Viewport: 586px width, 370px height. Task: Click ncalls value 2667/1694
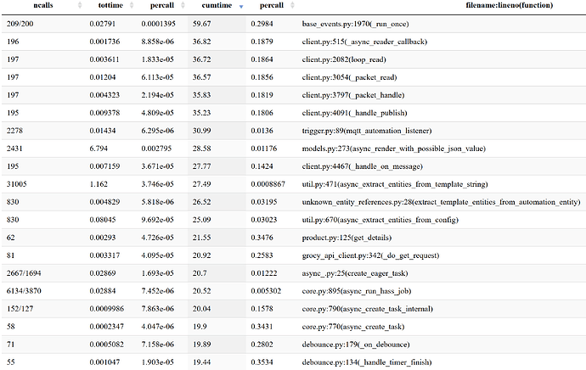coord(24,273)
